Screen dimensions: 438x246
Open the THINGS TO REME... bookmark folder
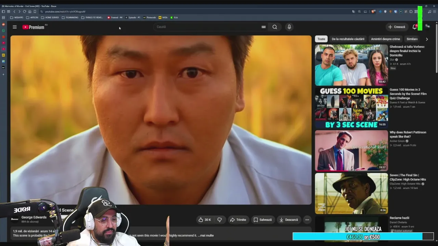[x=92, y=17]
